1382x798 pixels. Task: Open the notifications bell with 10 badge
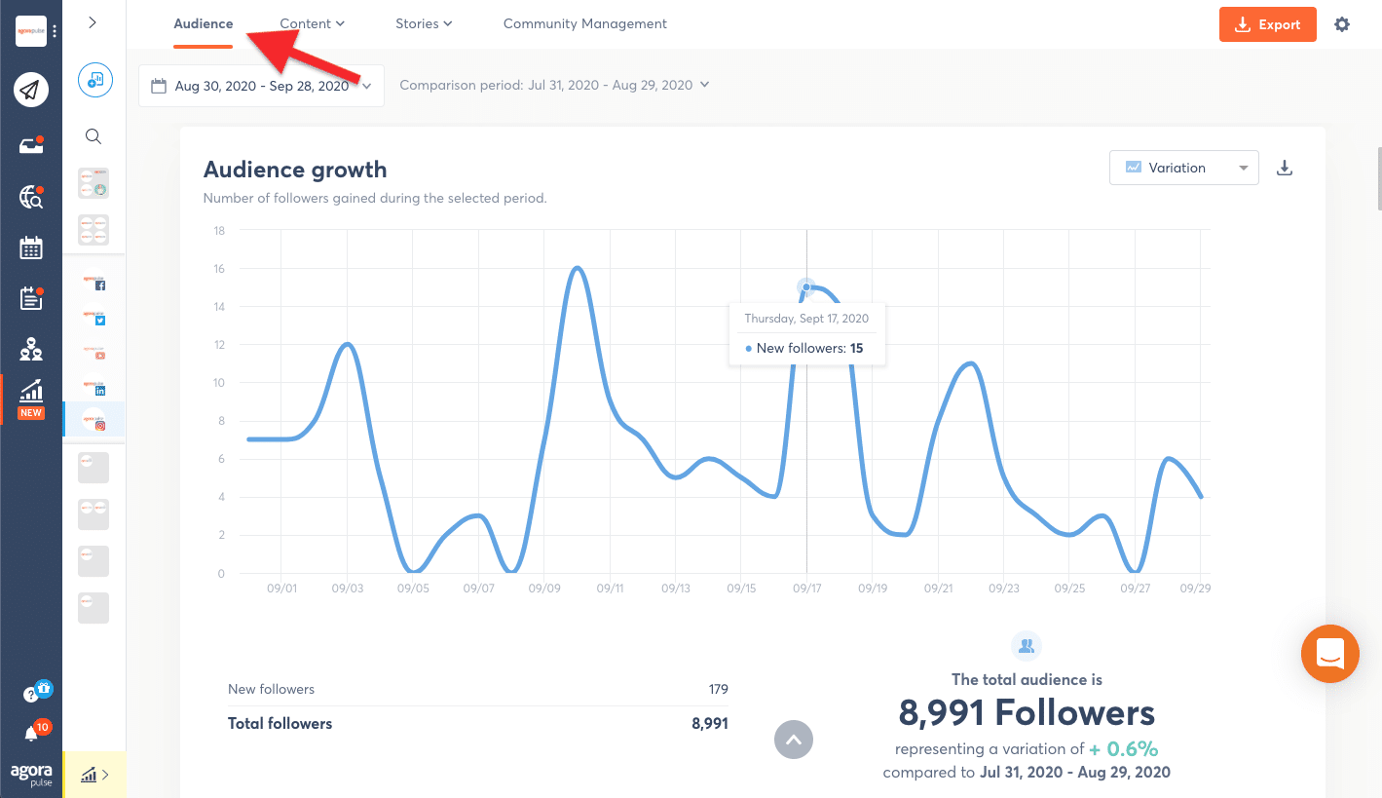point(33,733)
